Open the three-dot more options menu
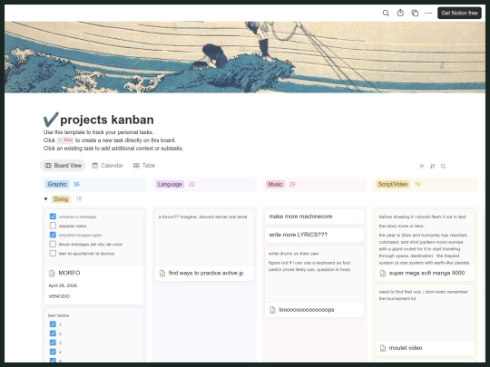 click(x=428, y=13)
